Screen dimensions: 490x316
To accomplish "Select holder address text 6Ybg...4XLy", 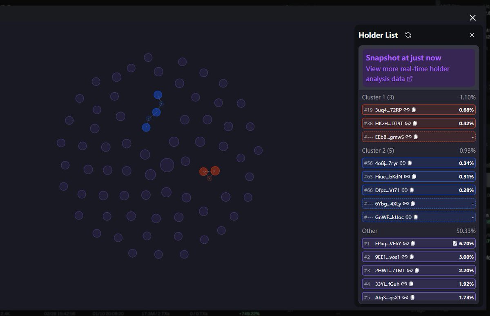I will click(x=388, y=204).
